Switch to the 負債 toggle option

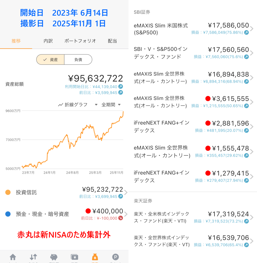tap(78, 60)
